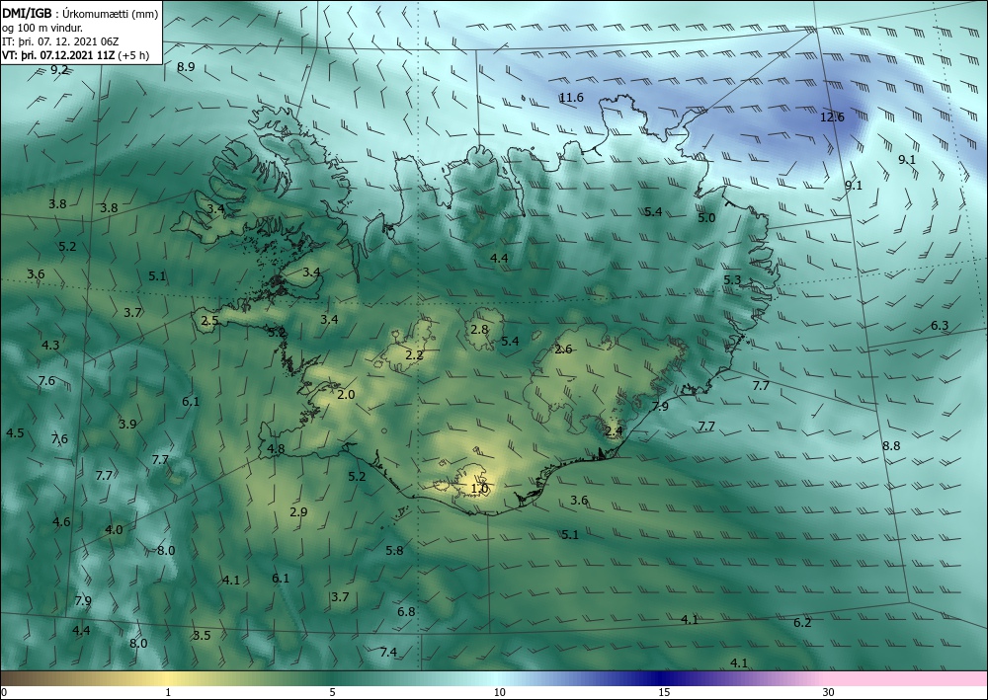Select the 4.3 value on the map
The width and height of the screenshot is (988, 700).
pos(50,345)
